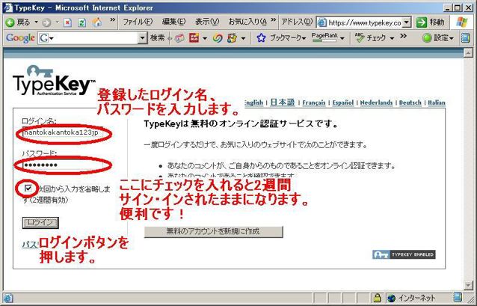The height and width of the screenshot is (306, 477).
Task: Click the vertical scrollbar down arrow
Action: [469, 285]
